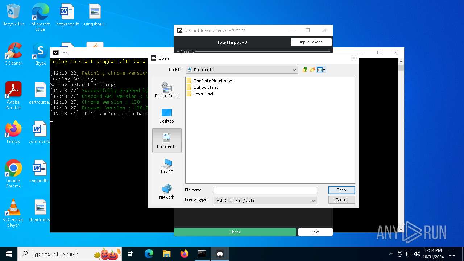The image size is (464, 261).
Task: Open Edge from the taskbar
Action: tap(149, 254)
